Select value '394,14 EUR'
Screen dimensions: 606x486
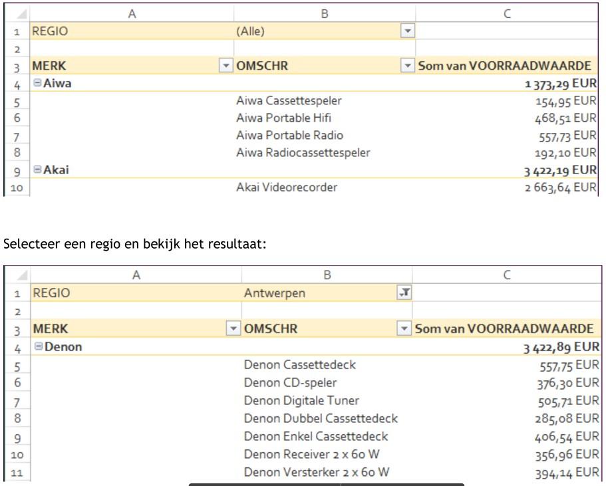567,473
